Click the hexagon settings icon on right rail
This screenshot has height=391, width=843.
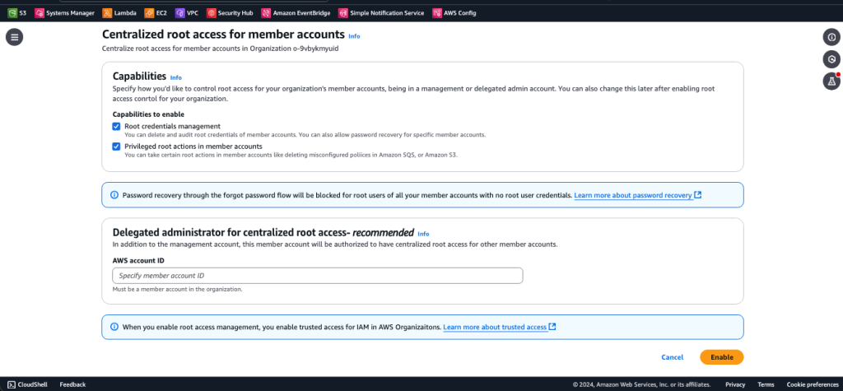[831, 59]
